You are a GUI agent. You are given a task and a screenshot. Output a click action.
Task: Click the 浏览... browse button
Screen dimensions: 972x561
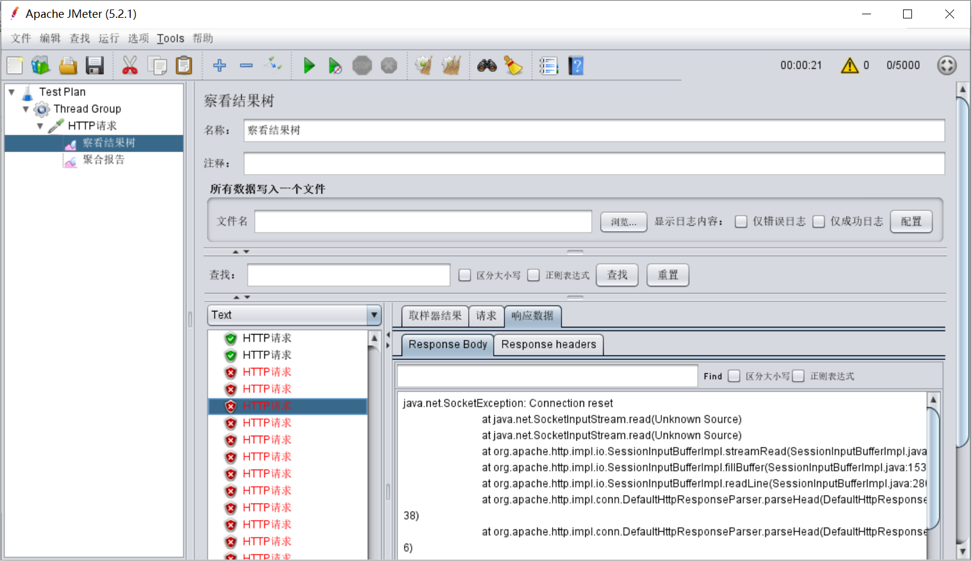point(624,222)
